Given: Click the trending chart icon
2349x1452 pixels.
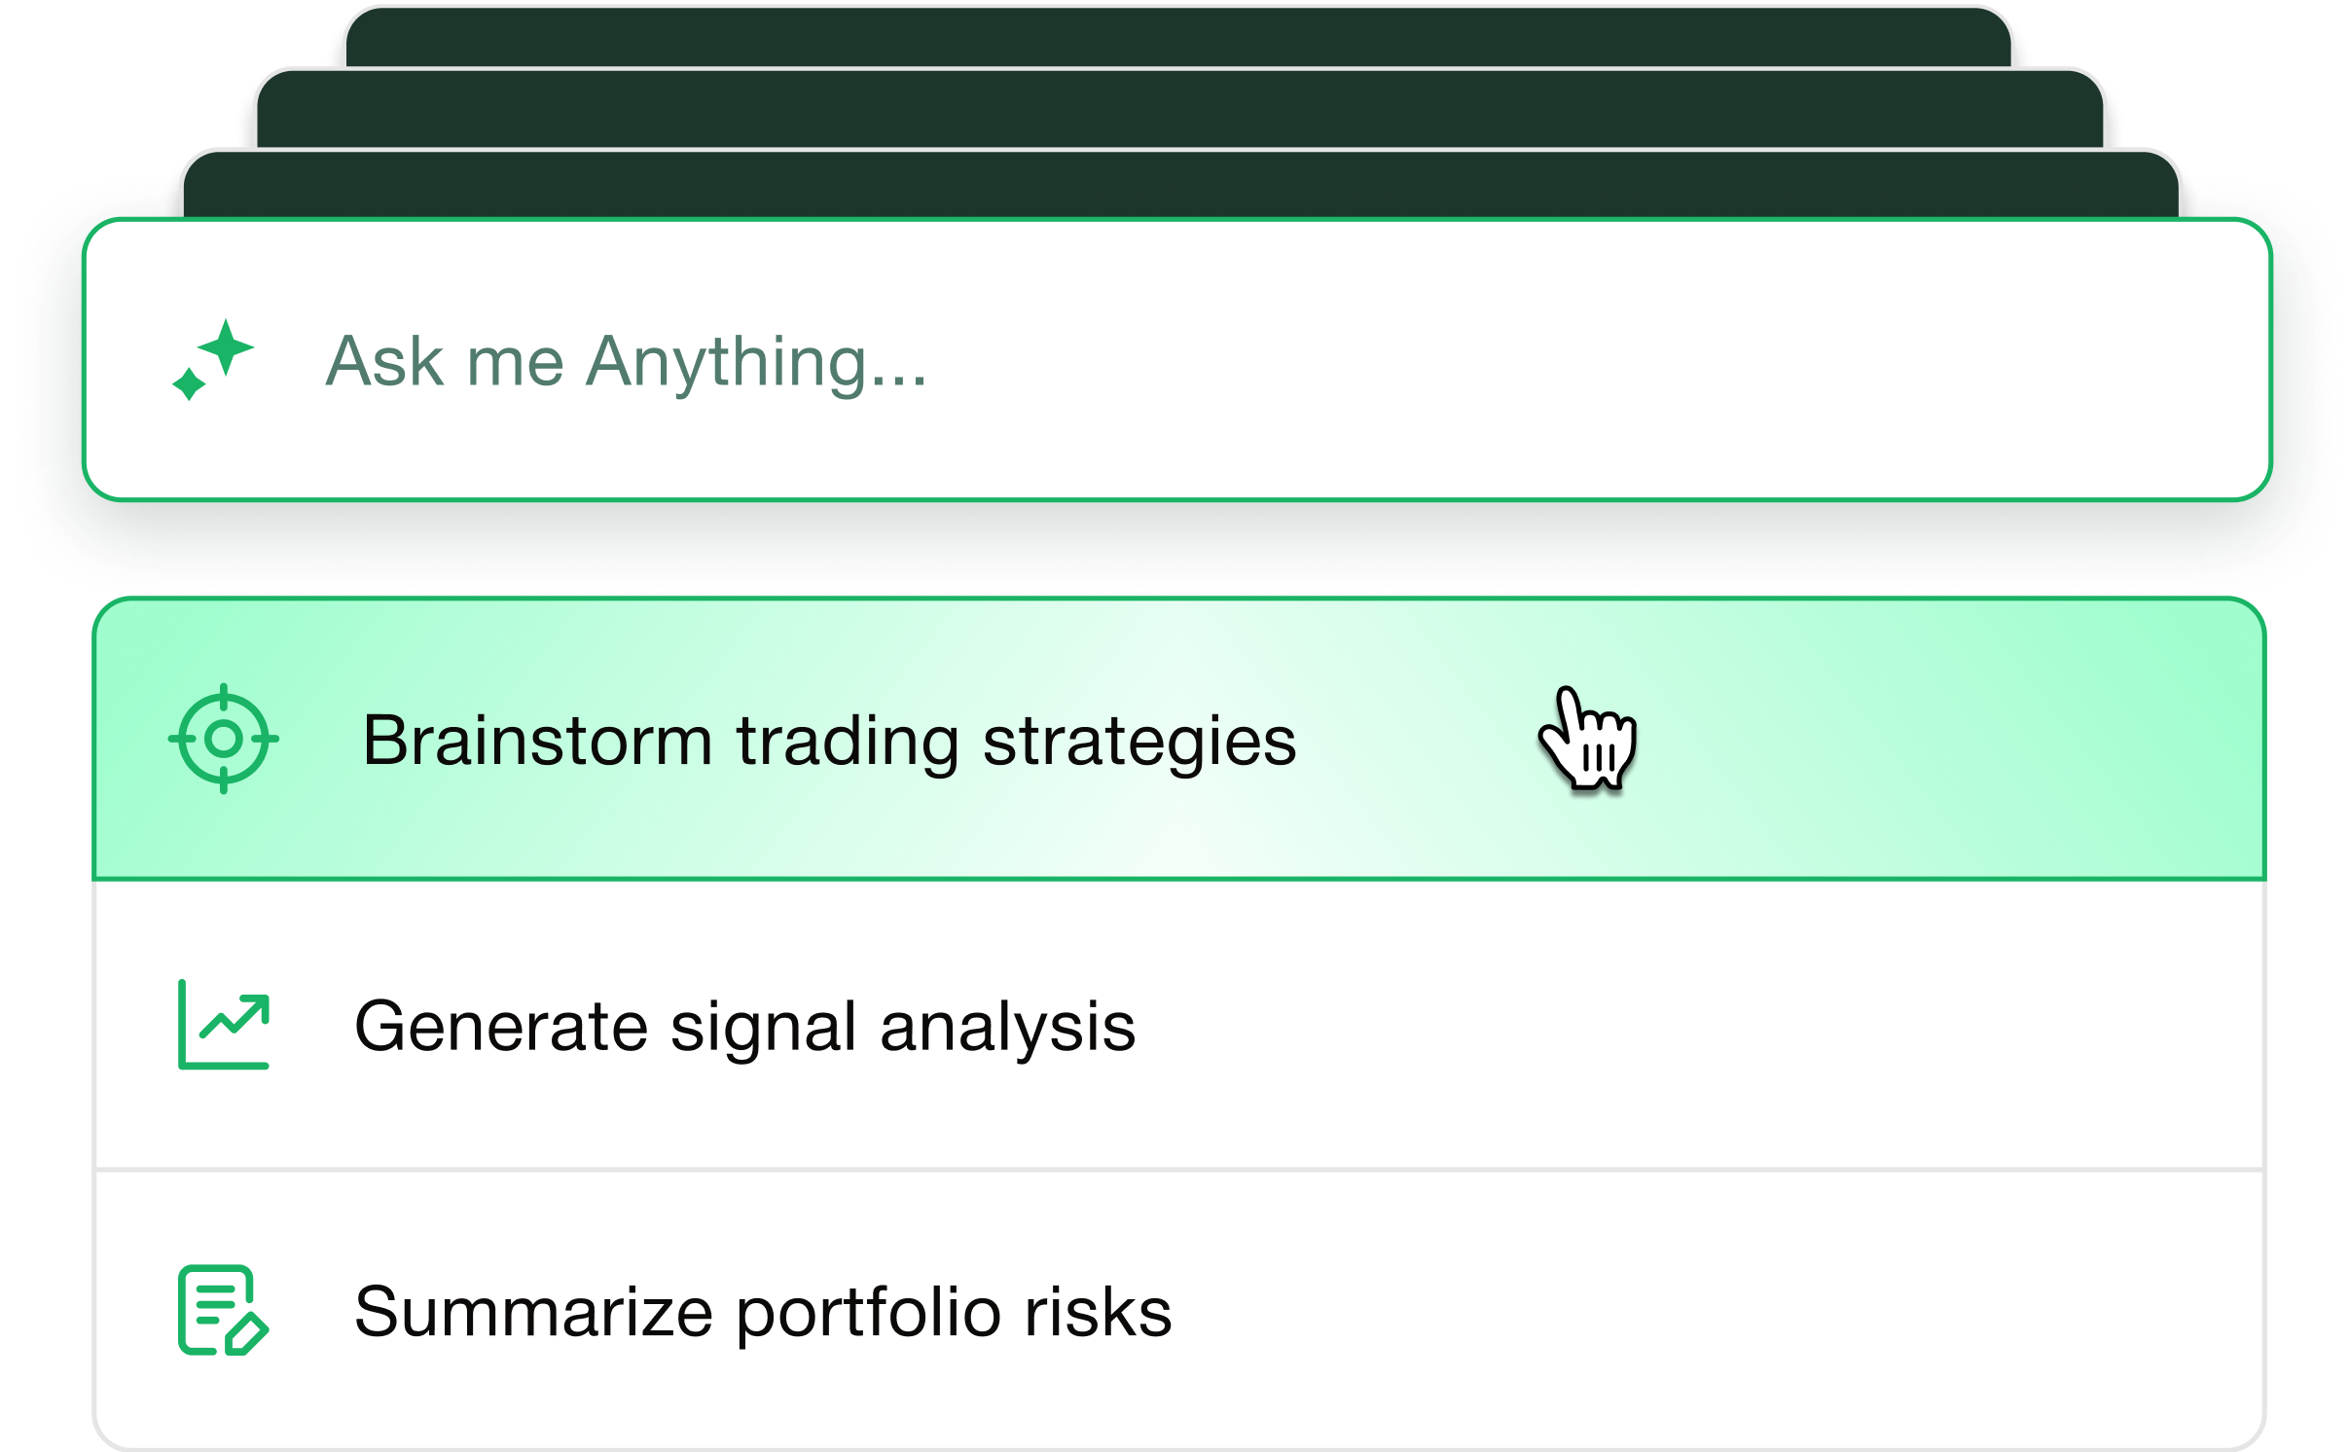Looking at the screenshot, I should pos(224,1025).
